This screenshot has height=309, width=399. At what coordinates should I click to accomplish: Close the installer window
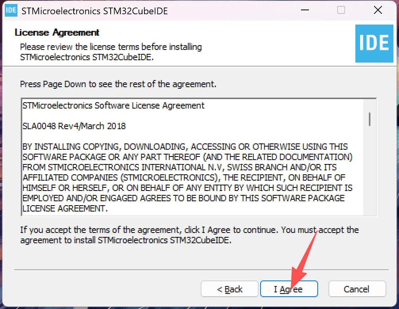378,10
